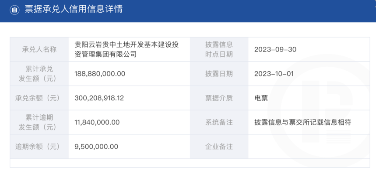The image size is (376, 172).
Task: Select the 9,500,000.00 overdue balance value
Action: tap(96, 146)
